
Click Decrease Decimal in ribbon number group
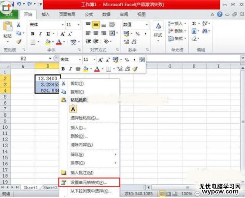coord(134,42)
